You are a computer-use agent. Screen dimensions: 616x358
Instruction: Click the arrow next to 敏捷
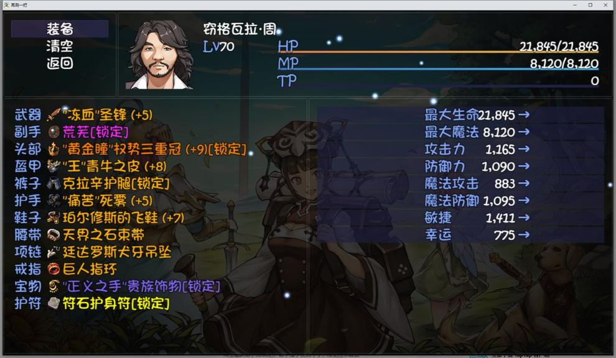524,218
